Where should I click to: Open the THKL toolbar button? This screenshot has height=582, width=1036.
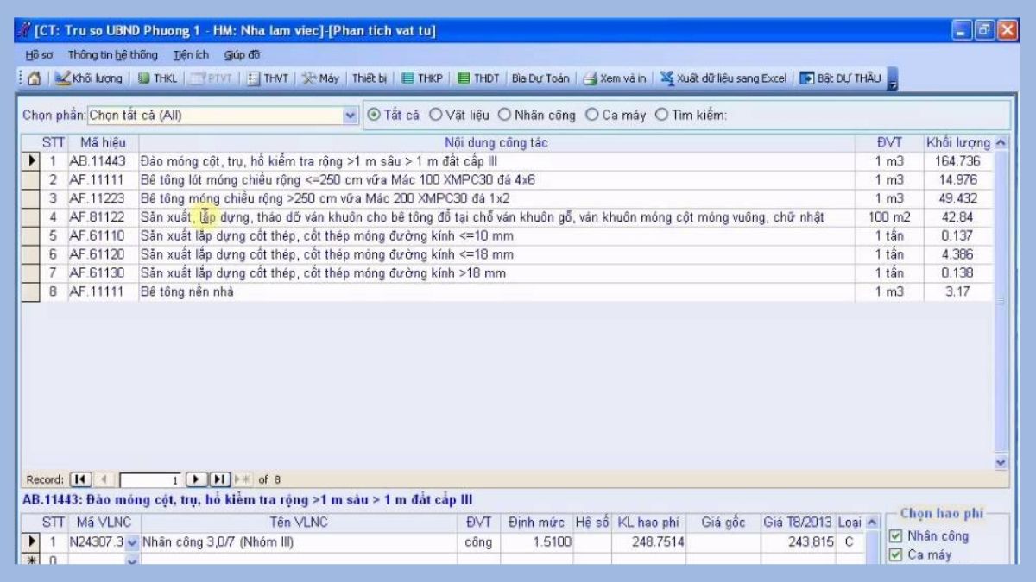point(157,78)
